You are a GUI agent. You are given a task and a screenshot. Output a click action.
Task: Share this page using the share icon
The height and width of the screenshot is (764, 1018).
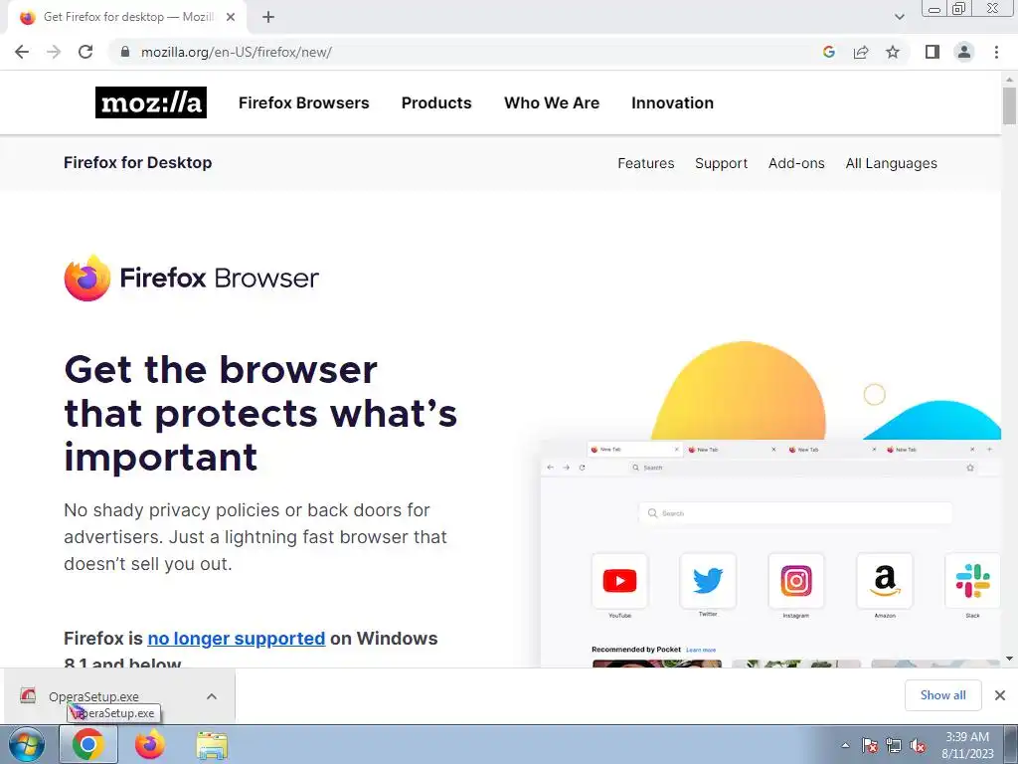(x=861, y=52)
